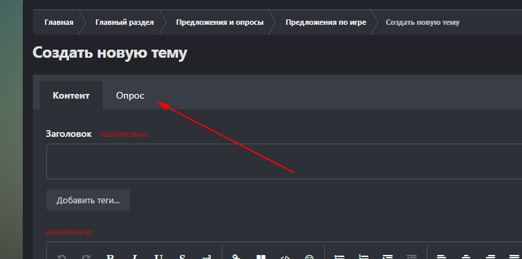Click the Добавить теги button
This screenshot has width=522, height=259.
tap(88, 200)
